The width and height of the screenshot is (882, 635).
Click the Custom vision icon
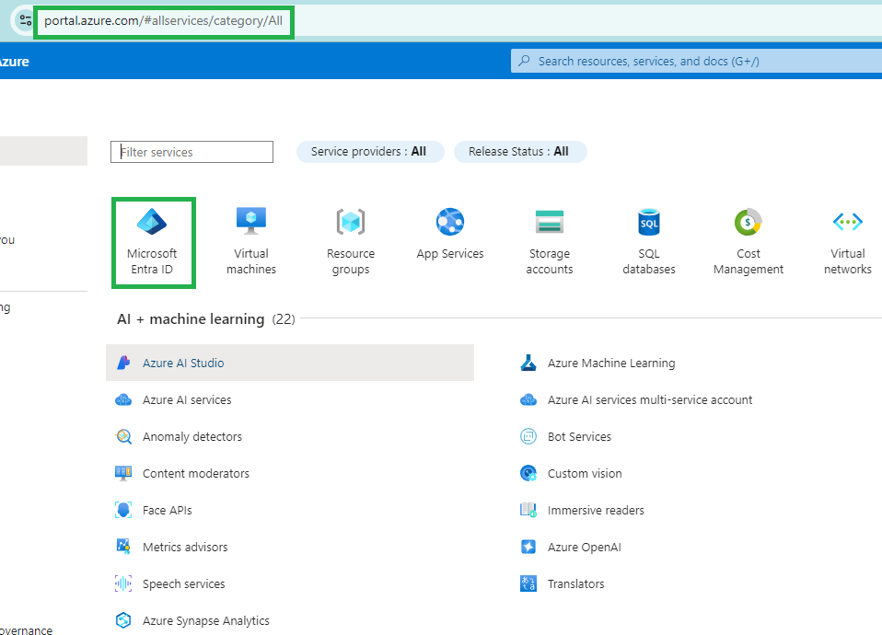[x=528, y=474]
